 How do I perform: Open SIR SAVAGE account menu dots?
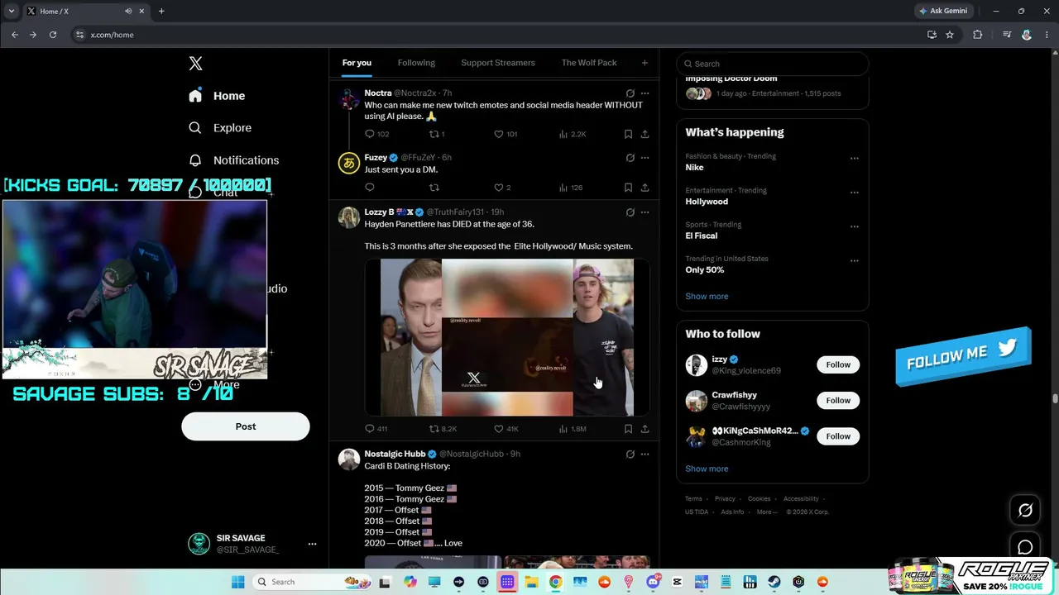click(312, 544)
